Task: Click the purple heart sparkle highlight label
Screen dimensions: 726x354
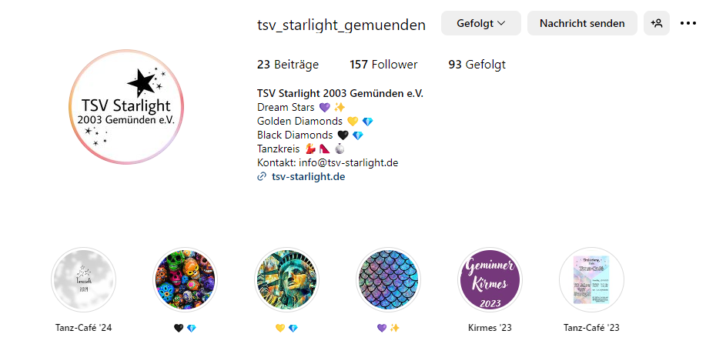Action: click(x=388, y=328)
